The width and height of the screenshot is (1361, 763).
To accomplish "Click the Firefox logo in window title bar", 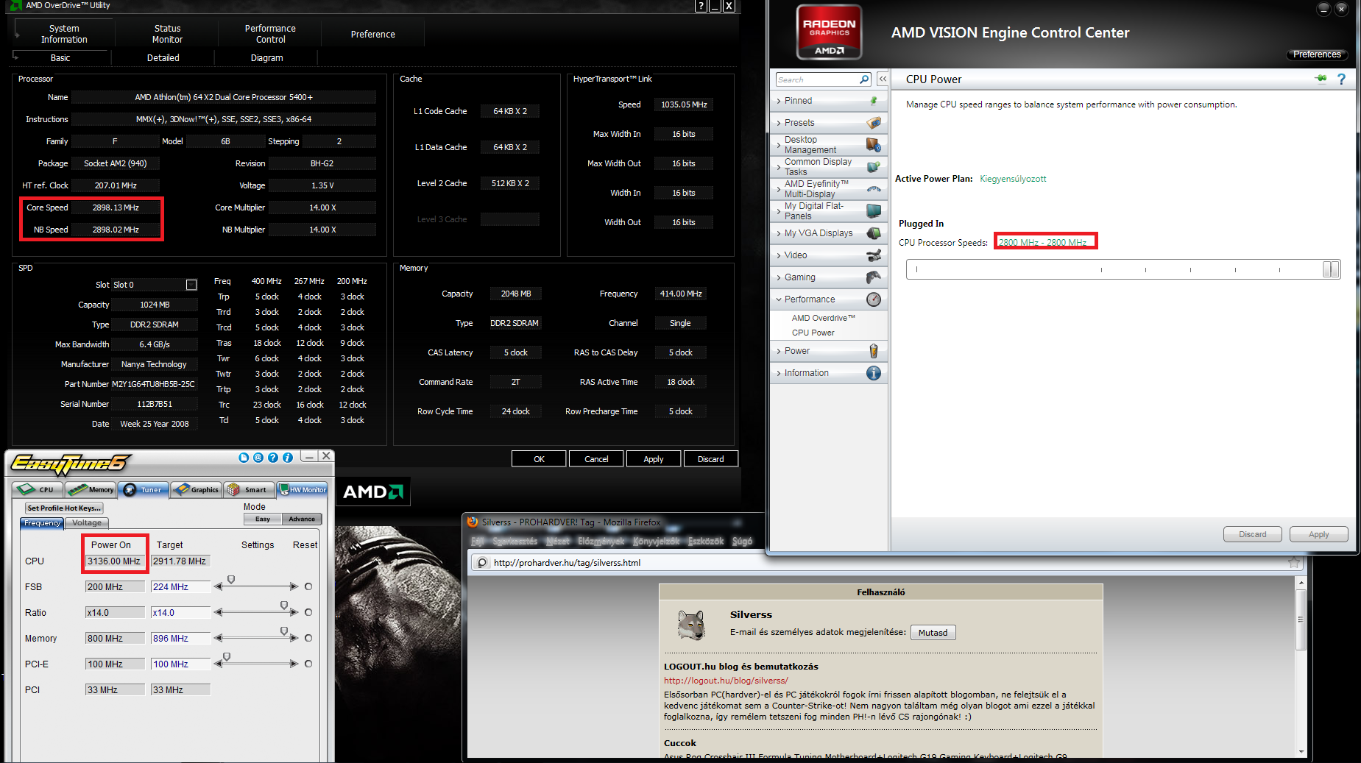I will pyautogui.click(x=473, y=522).
